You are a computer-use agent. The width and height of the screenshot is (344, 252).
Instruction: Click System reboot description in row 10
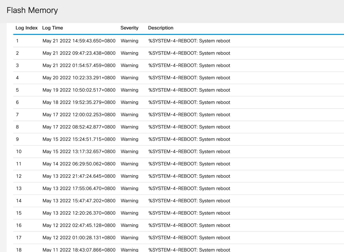point(189,152)
